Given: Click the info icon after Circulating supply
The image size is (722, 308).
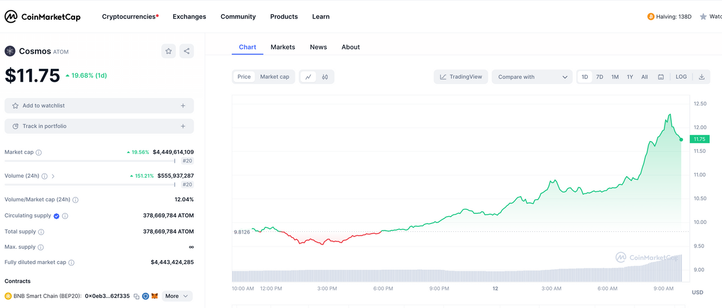Looking at the screenshot, I should [x=65, y=216].
